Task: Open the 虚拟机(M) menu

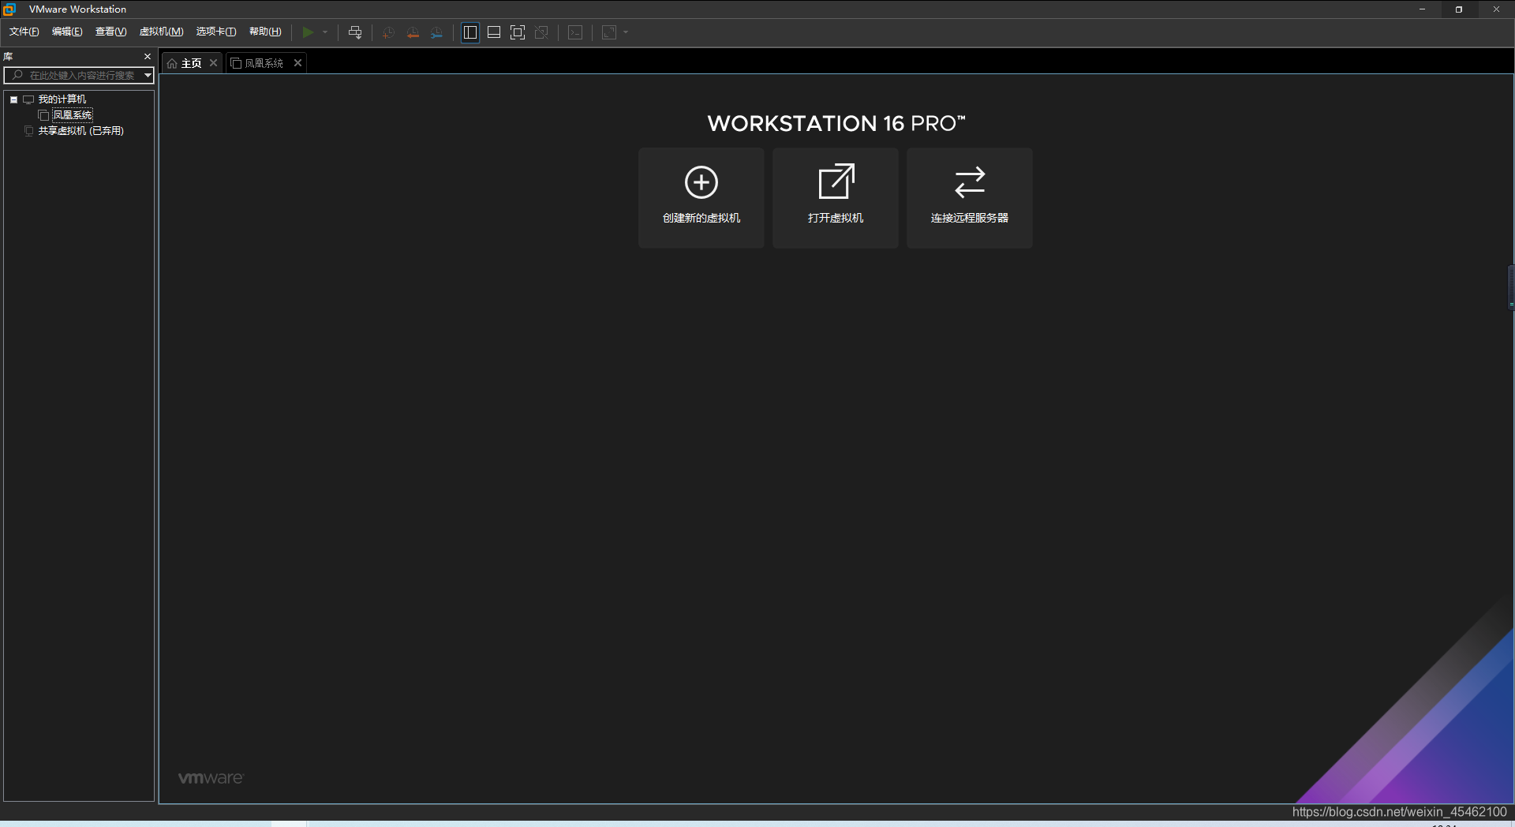Action: tap(161, 32)
